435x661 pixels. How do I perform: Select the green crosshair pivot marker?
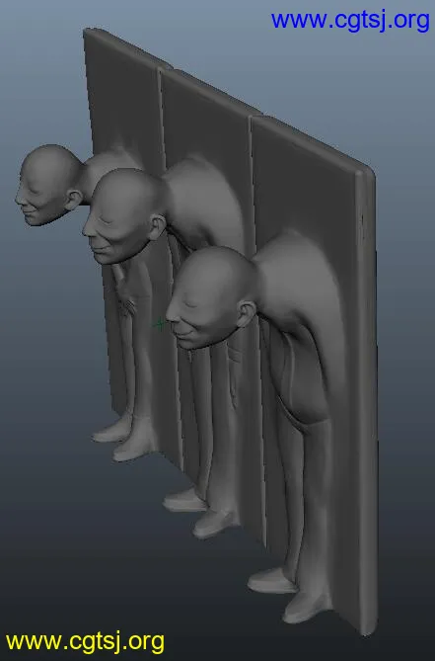(160, 325)
